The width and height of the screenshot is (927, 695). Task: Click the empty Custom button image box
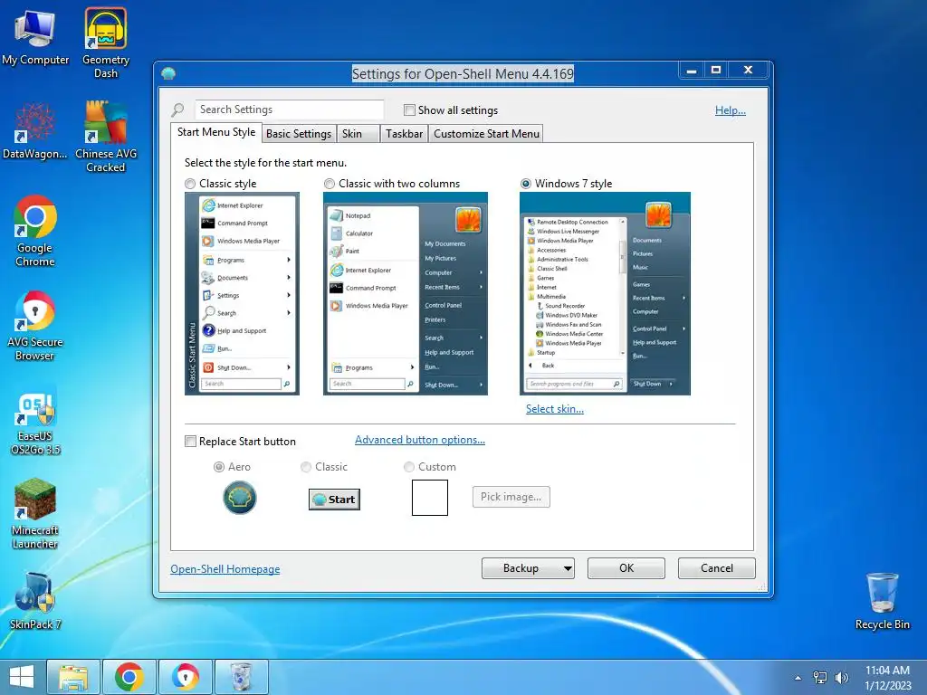click(430, 498)
